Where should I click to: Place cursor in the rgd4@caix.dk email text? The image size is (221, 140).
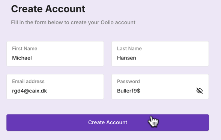point(30,91)
